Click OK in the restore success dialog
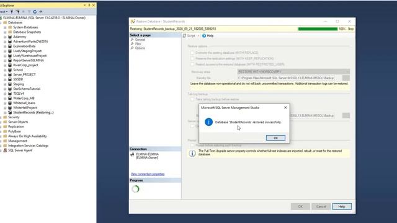397x223 pixels. tap(275, 138)
